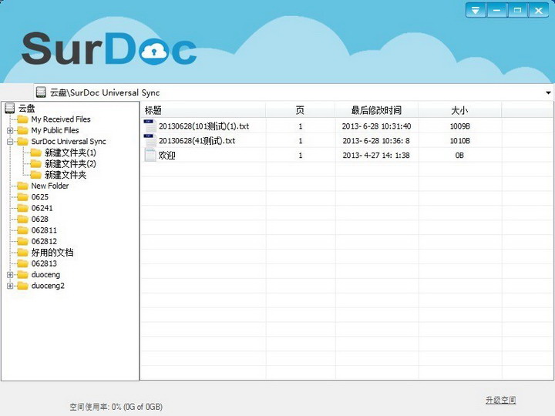Click the New Folder folder icon
Screen dimensions: 555x416
click(22, 186)
